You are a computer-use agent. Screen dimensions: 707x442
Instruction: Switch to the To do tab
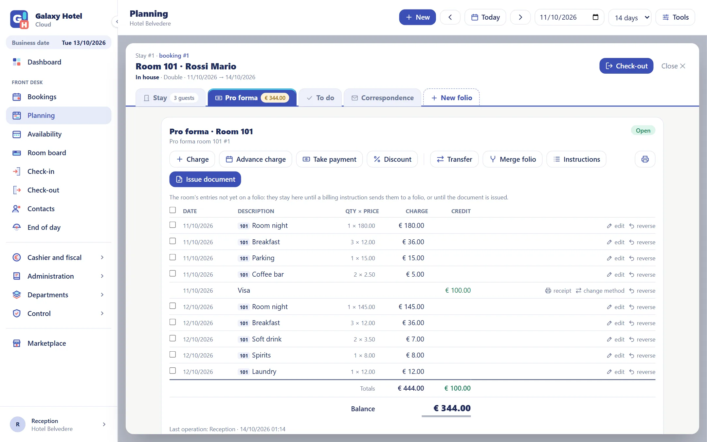pos(320,98)
